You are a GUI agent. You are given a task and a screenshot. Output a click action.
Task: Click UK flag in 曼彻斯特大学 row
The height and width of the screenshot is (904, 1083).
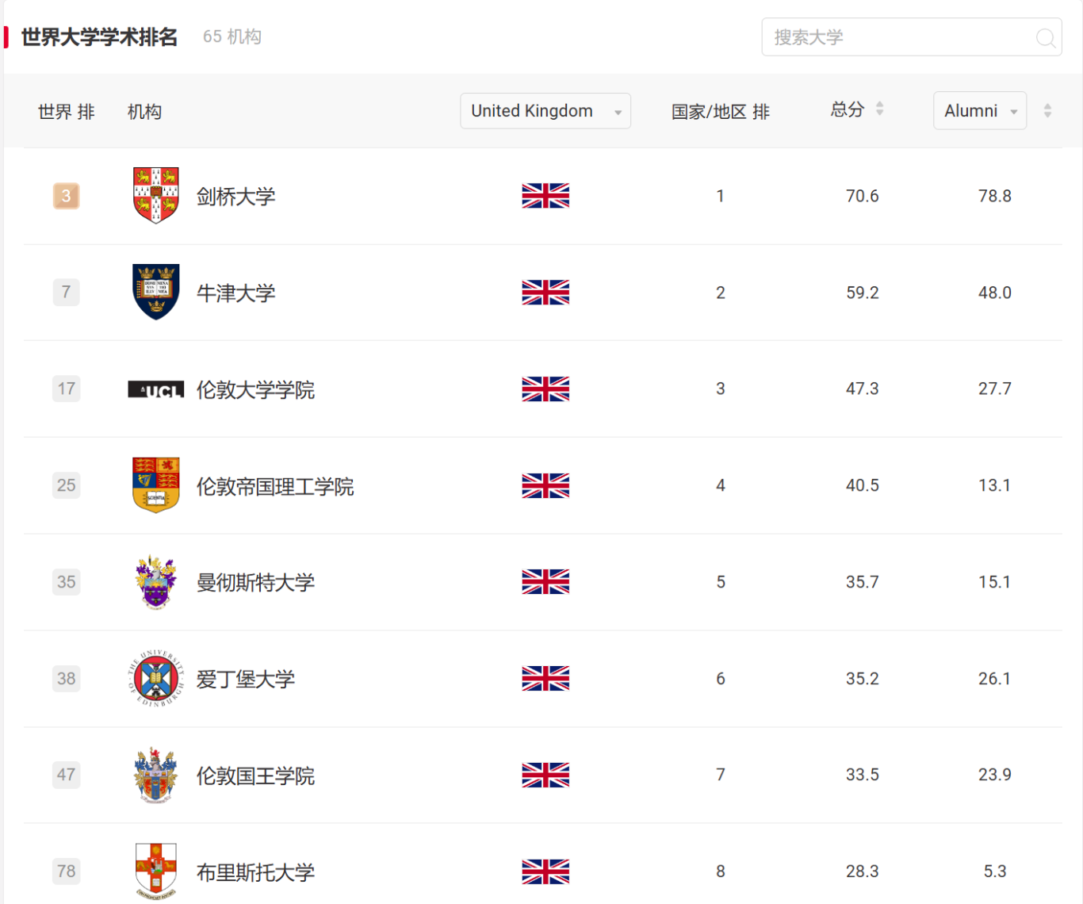tap(545, 582)
